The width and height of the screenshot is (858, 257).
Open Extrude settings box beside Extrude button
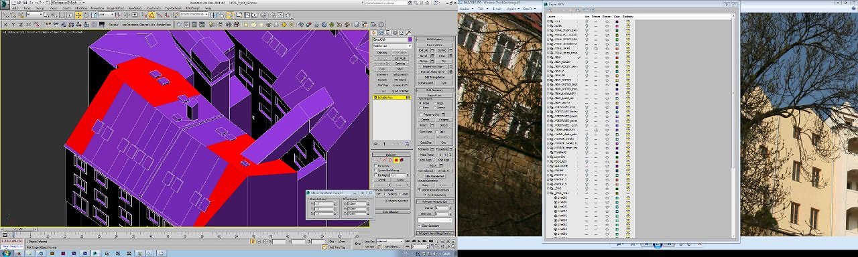(432, 50)
